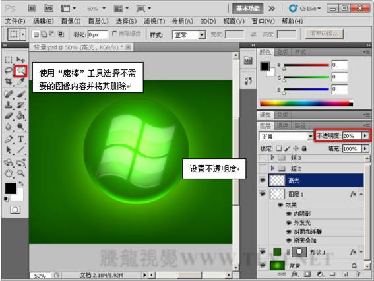
Task: Collapse 图层 1 effects list
Action: pos(361,194)
